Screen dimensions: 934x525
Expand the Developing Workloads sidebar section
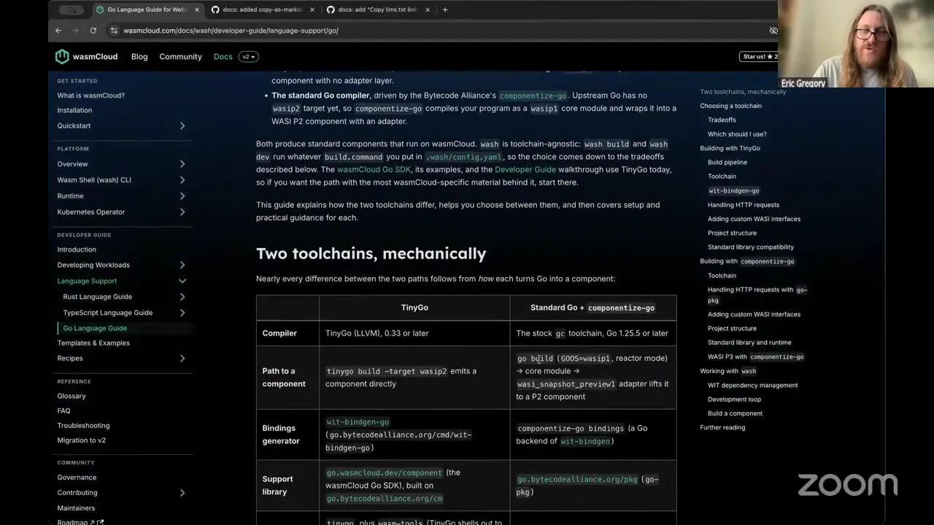pyautogui.click(x=182, y=265)
